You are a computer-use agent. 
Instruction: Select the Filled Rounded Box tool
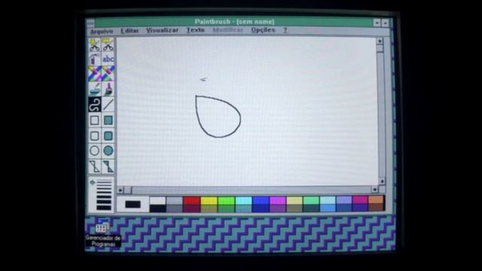coord(108,135)
